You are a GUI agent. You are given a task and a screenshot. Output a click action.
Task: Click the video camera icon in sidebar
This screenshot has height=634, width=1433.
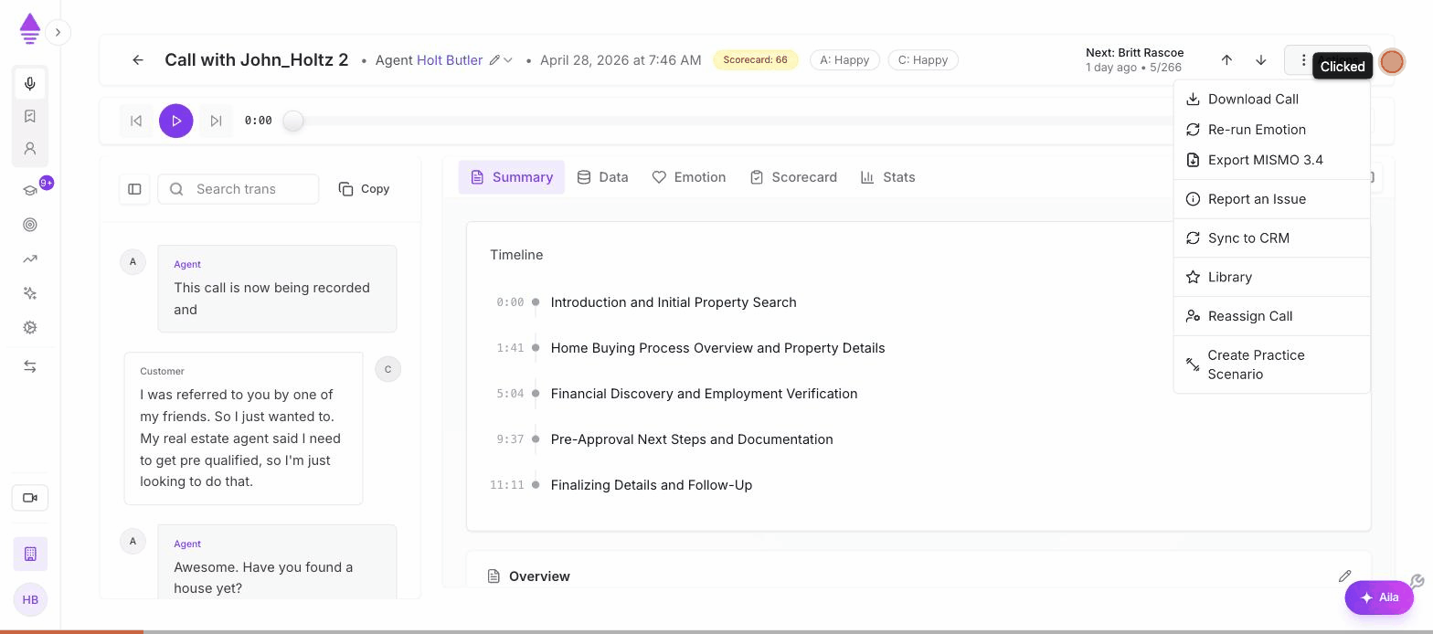pos(30,498)
